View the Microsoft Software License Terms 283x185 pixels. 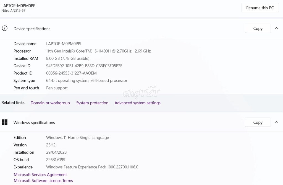(x=43, y=181)
